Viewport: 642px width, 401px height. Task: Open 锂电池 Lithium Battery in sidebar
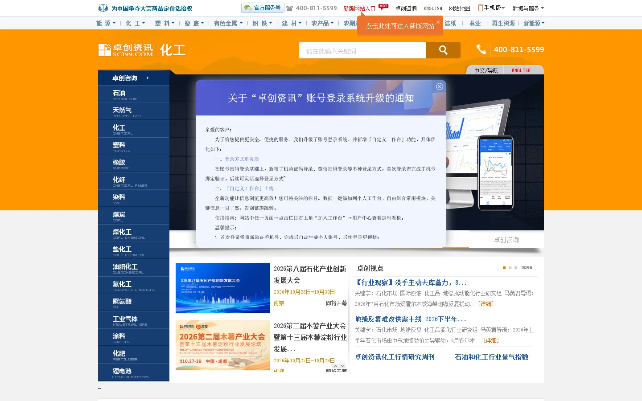tap(134, 372)
